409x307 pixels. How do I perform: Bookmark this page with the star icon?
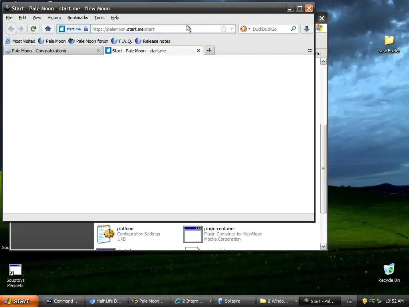coord(224,29)
